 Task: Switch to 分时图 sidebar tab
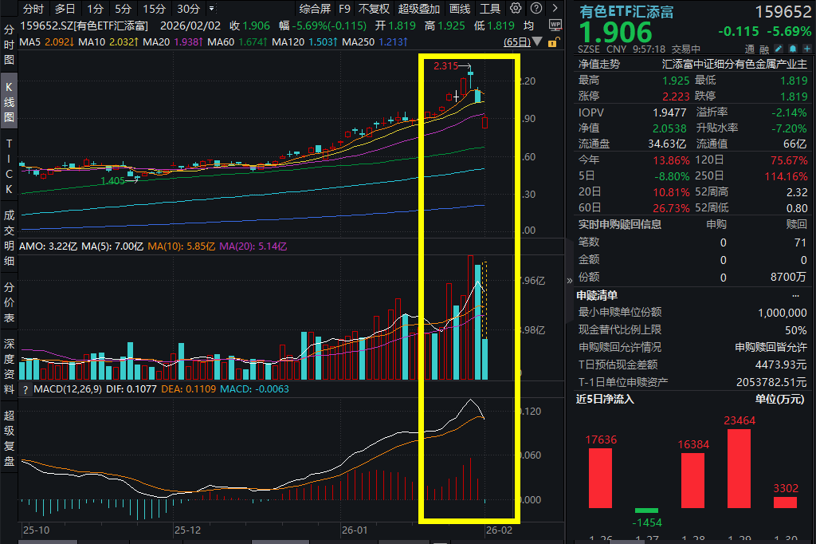click(9, 45)
